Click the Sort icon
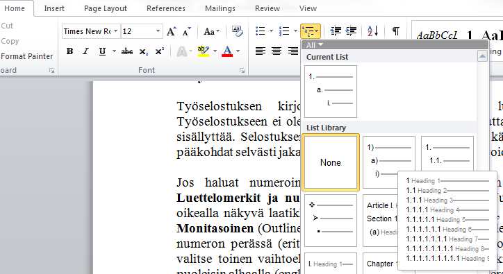 click(373, 31)
